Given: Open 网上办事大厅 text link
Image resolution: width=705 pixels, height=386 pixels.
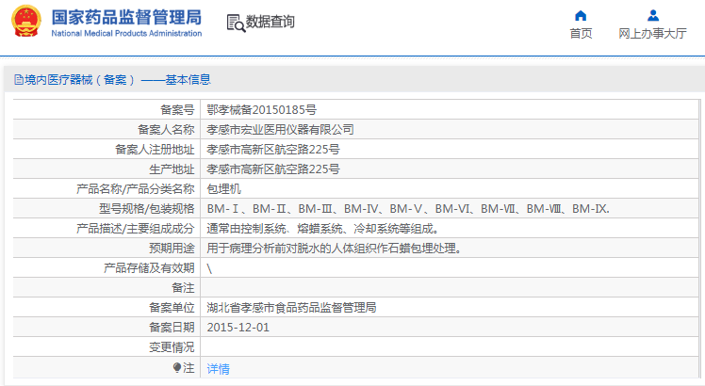Looking at the screenshot, I should pyautogui.click(x=652, y=34).
